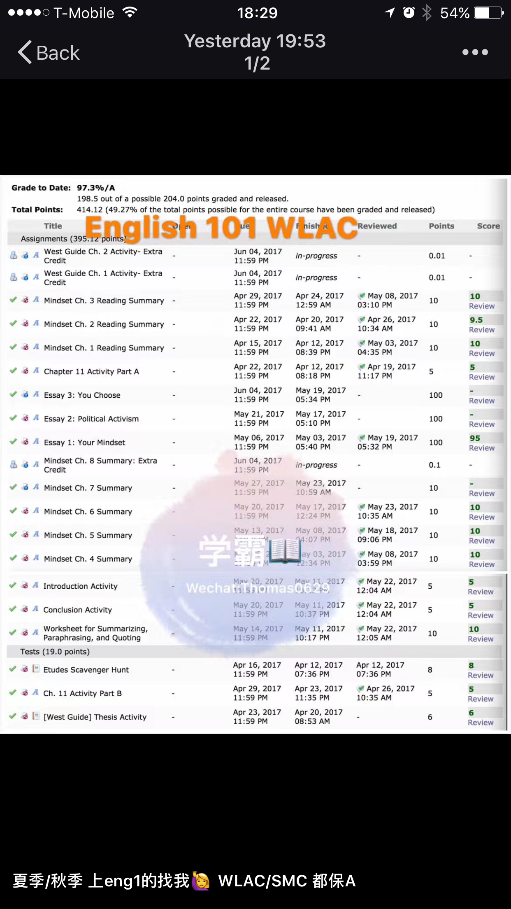Screen dimensions: 511x909
Task: Click the A icon beside Mindset Ch. 5 Summary
Action: click(x=36, y=534)
